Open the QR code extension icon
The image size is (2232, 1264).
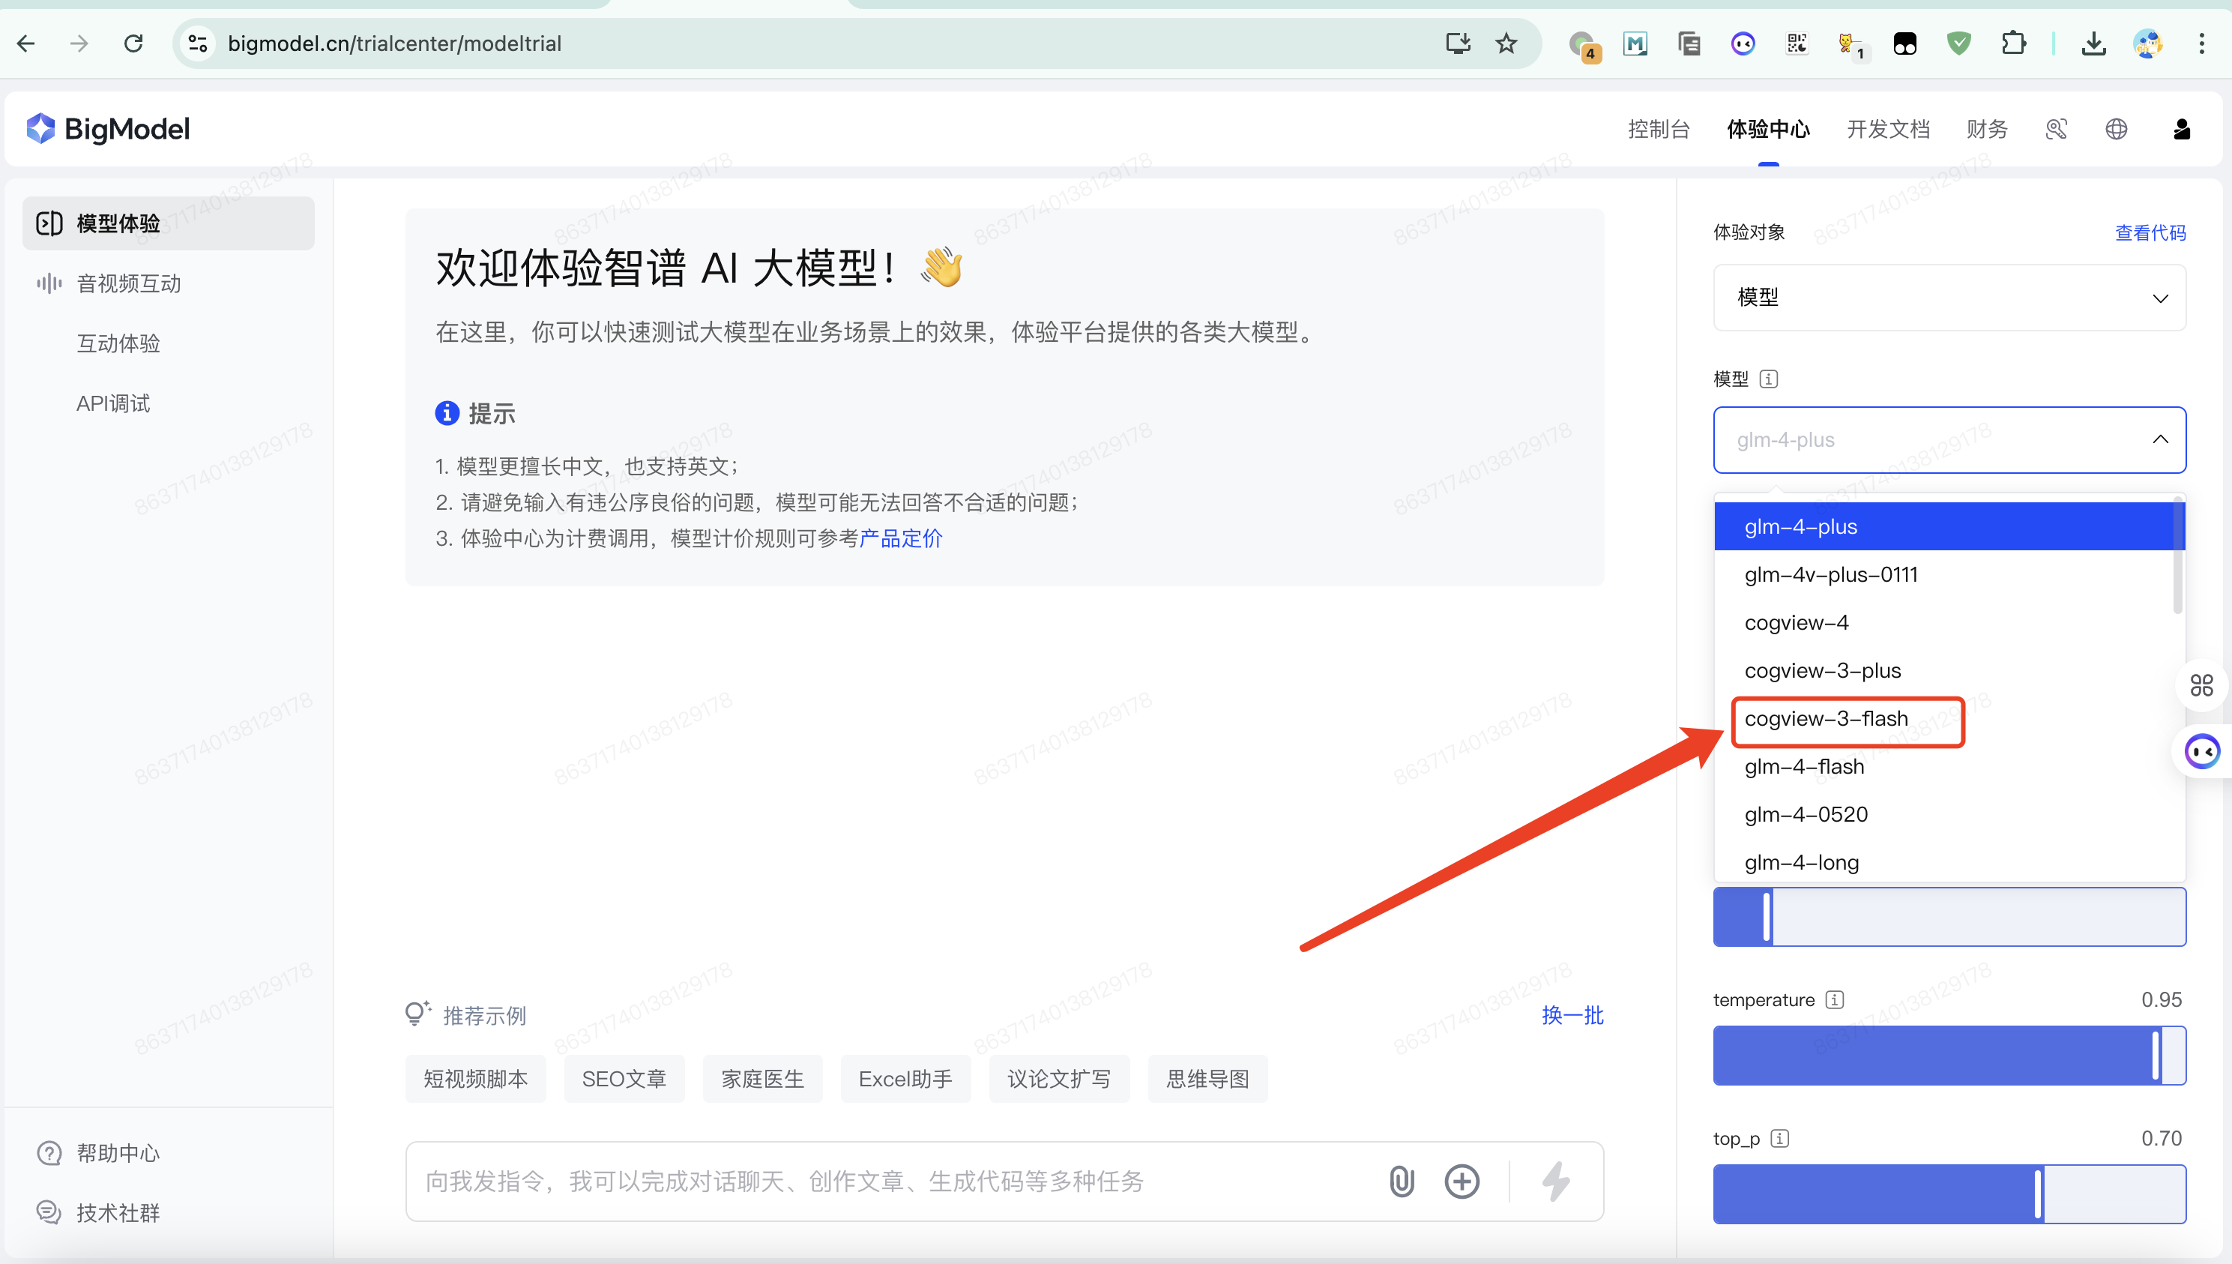click(x=1797, y=43)
